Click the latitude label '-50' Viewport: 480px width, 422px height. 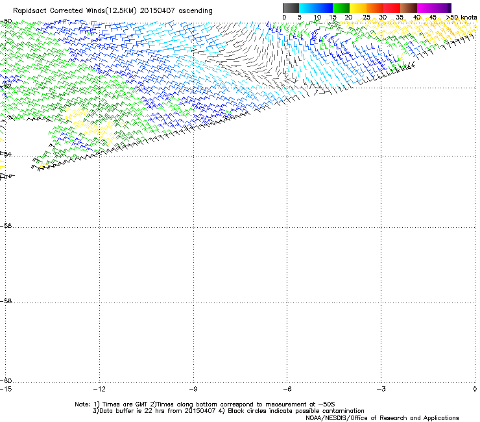point(6,21)
